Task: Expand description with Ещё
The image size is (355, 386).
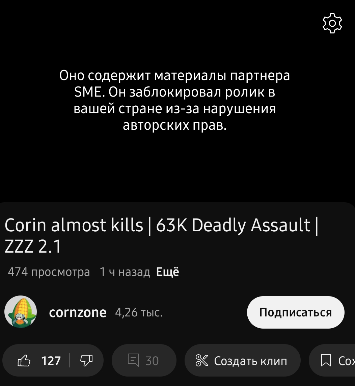Action: coord(167,272)
